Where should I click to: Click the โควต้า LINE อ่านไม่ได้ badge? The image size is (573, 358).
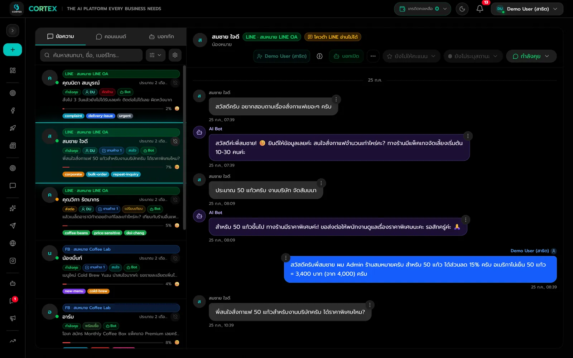333,37
